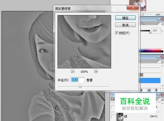Click the High Pass dialog preview image

point(84,42)
